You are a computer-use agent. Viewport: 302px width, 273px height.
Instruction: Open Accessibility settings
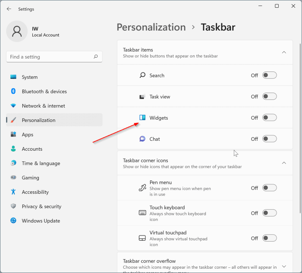pyautogui.click(x=54, y=192)
